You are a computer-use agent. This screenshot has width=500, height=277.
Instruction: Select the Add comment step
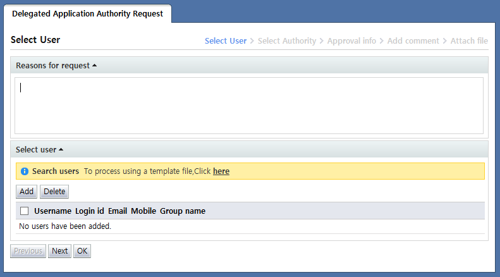click(413, 40)
